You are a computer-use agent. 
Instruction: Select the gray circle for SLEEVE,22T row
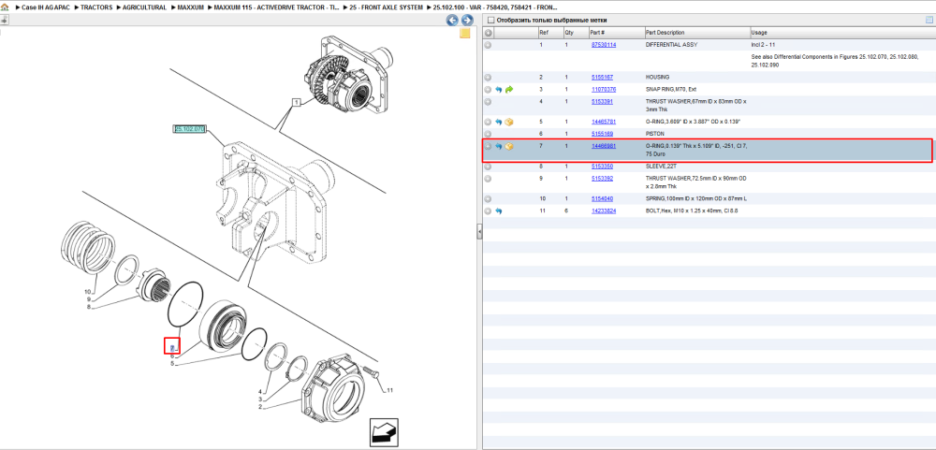[x=489, y=167]
